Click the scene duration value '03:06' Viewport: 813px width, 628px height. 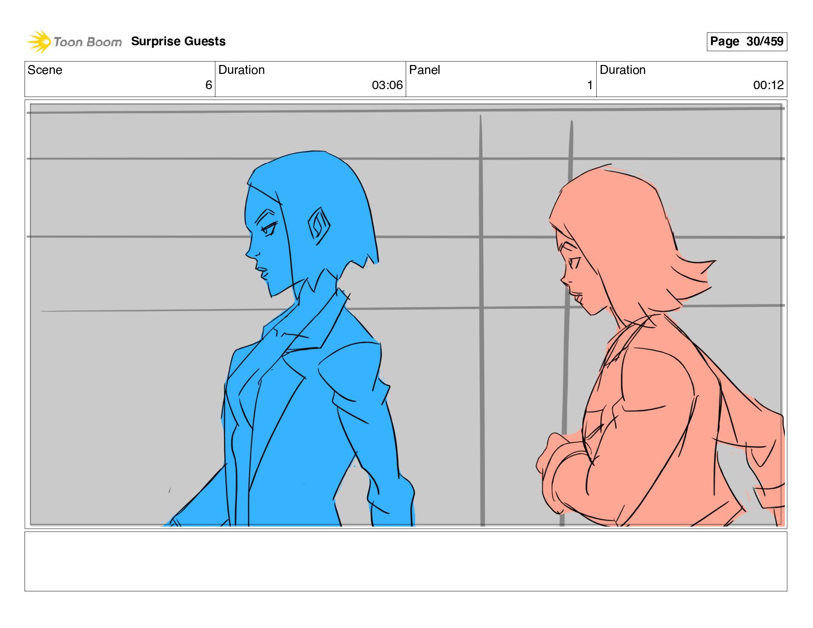click(387, 85)
